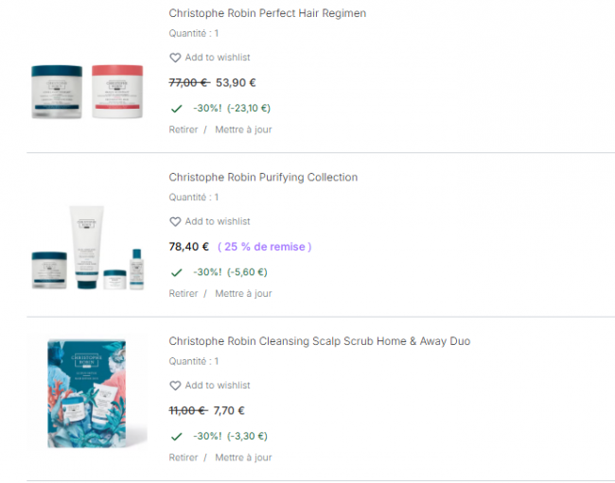The height and width of the screenshot is (483, 615).
Task: Add Purifying Collection to wishlist text
Action: 218,222
